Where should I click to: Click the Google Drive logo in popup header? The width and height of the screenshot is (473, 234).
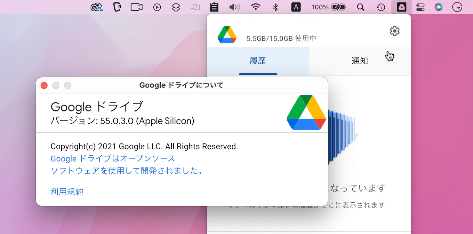[227, 34]
